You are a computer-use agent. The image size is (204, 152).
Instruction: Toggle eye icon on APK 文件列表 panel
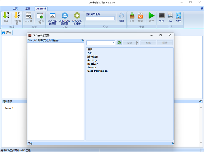(82, 40)
